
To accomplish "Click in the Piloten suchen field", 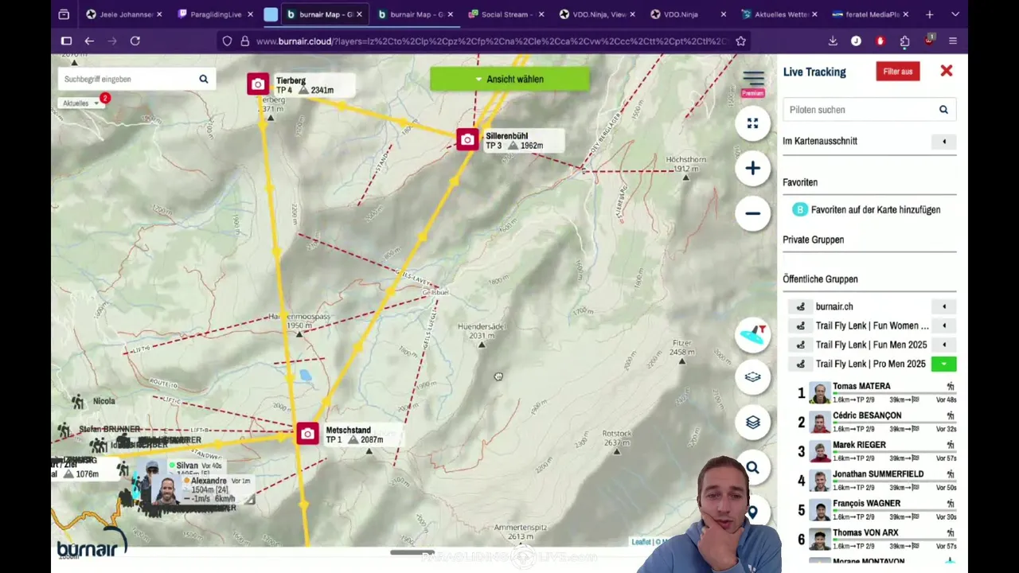I will 869,110.
